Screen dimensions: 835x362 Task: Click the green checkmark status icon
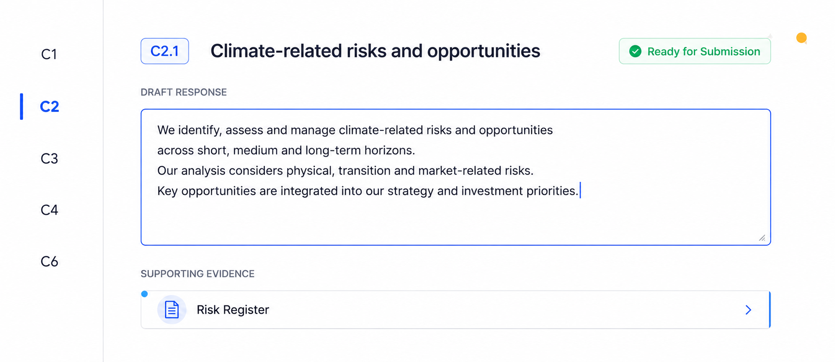(635, 51)
